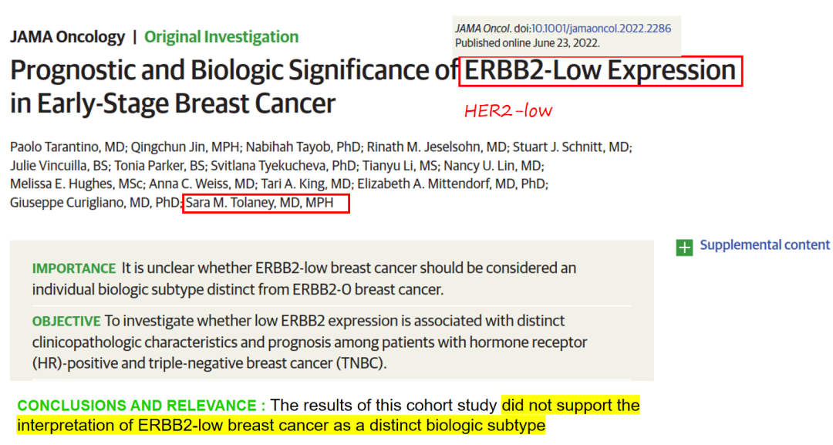Click the red HER2-low handwritten annotation

click(x=508, y=110)
